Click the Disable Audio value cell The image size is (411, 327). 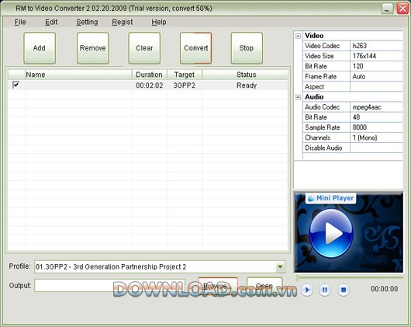376,148
